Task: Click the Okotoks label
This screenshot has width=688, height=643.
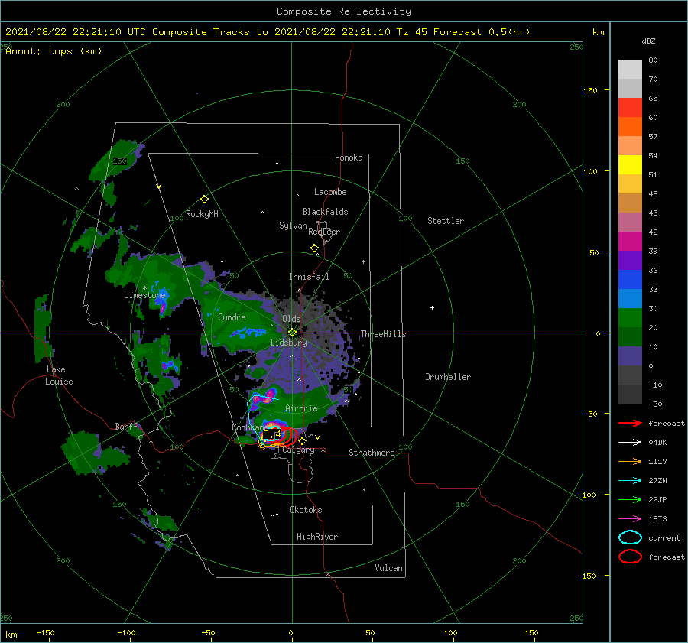Action: pyautogui.click(x=306, y=510)
